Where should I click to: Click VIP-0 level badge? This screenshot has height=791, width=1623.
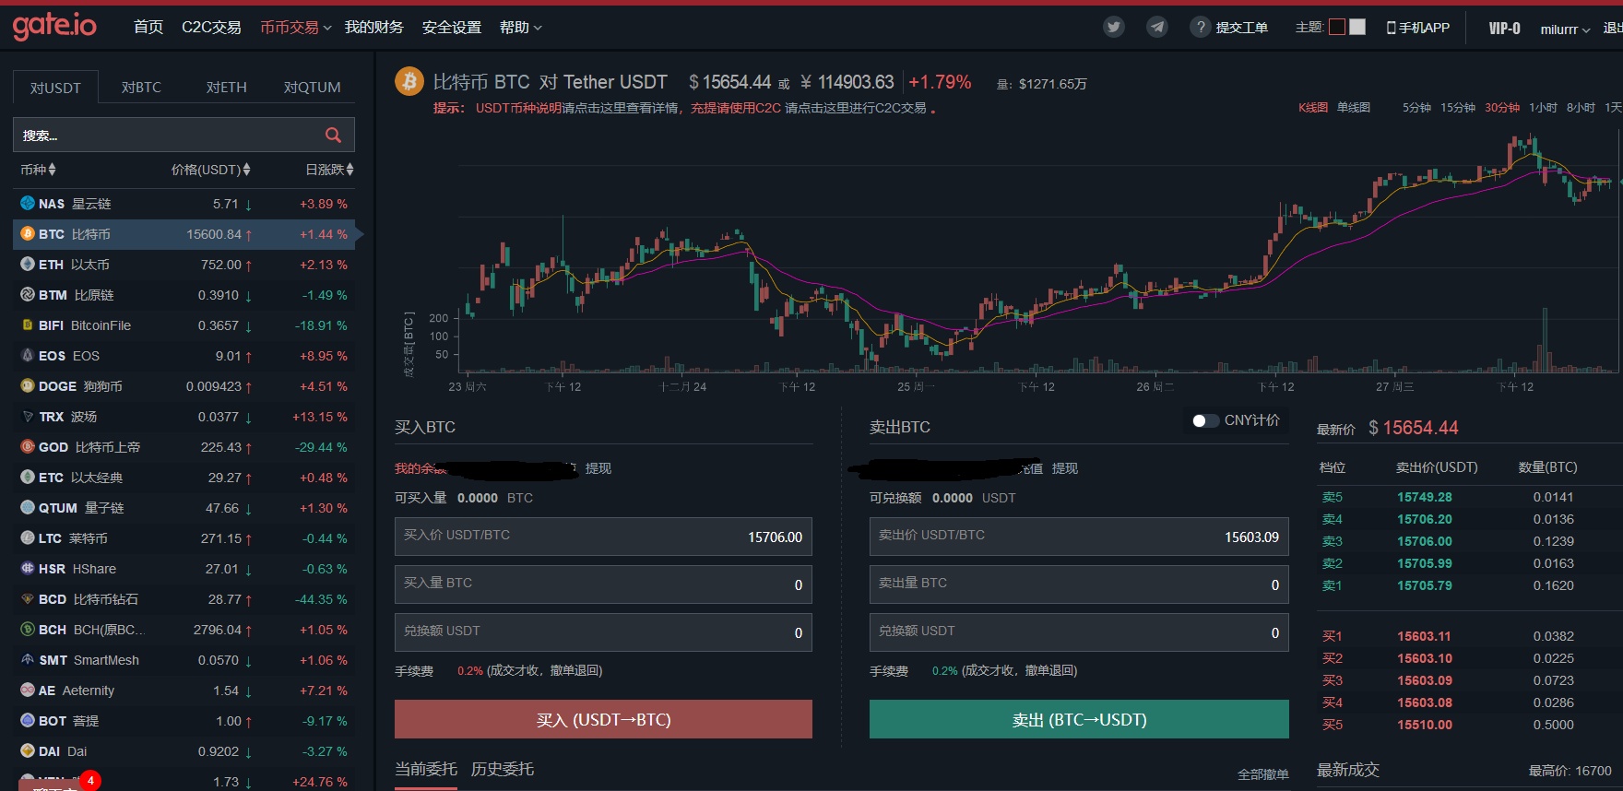[x=1505, y=29]
